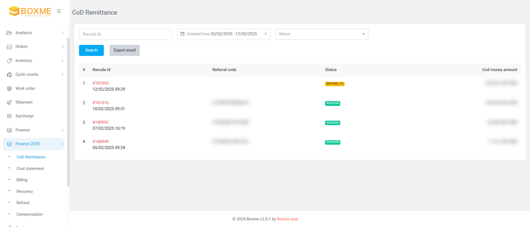The width and height of the screenshot is (530, 227).
Task: Clear the Created time date range
Action: 265,34
